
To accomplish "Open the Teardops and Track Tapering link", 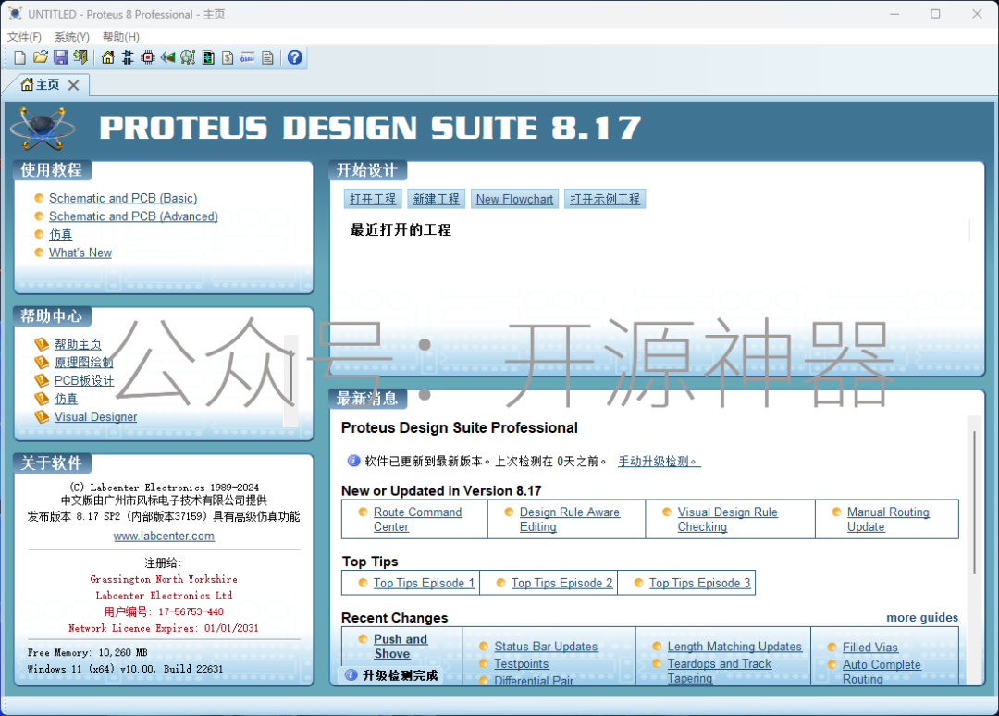I will (x=720, y=671).
